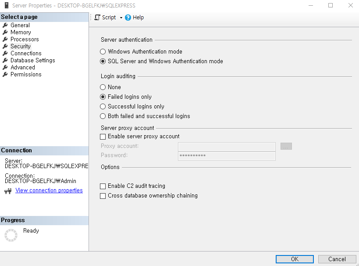Viewport: 359px width, 266px height.
Task: Enable server proxy account checkbox
Action: point(103,137)
